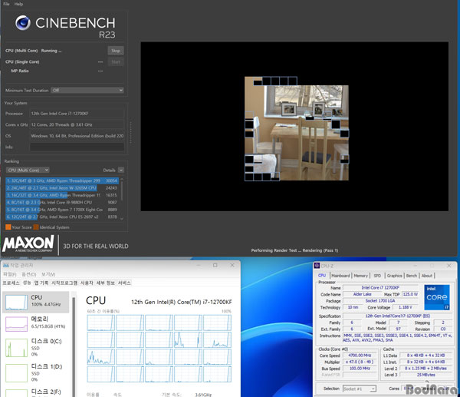Open the CPU (Multi Core) ranking dropdown
Viewport: 460px width, 397px height.
coord(28,170)
